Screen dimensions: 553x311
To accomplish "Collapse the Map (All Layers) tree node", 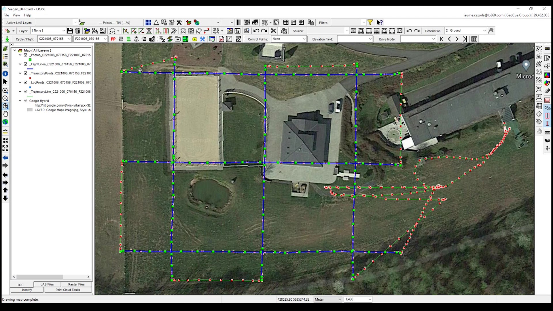I will pyautogui.click(x=14, y=50).
